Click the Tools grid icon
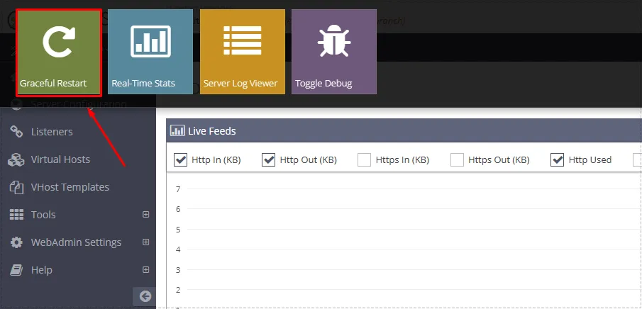 point(16,215)
